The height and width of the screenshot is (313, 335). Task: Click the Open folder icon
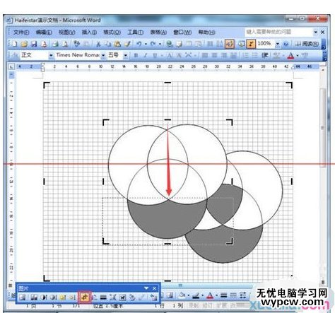coord(24,44)
